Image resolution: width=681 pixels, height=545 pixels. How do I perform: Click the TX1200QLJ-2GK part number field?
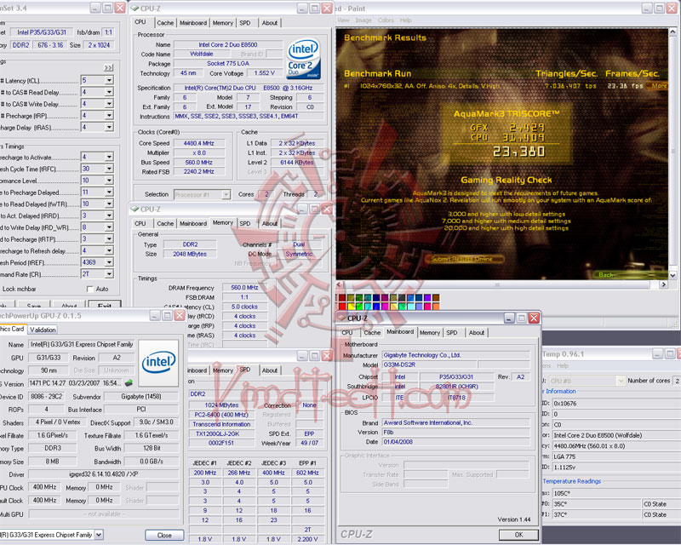click(x=221, y=433)
